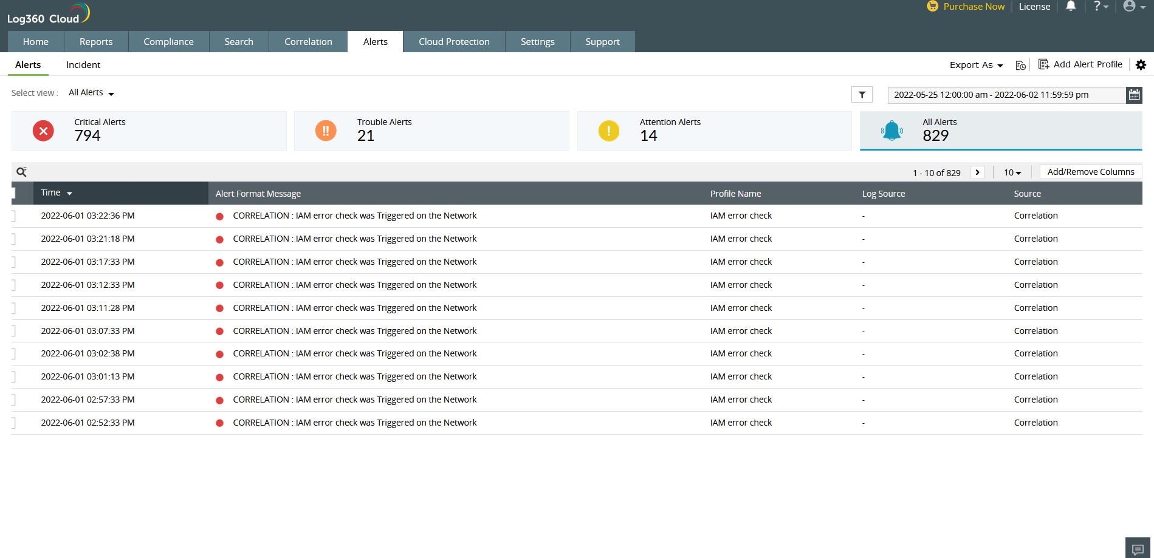Click the notification bell icon
Viewport: 1154px width, 558px height.
1071,7
